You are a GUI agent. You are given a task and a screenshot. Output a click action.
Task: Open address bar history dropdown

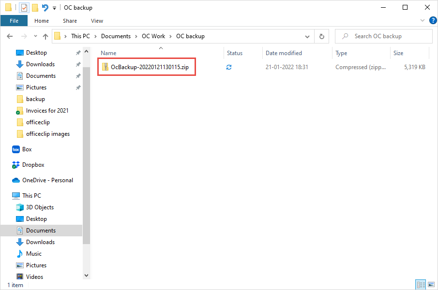307,37
